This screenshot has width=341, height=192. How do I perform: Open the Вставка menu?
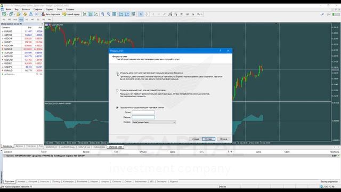click(x=26, y=10)
